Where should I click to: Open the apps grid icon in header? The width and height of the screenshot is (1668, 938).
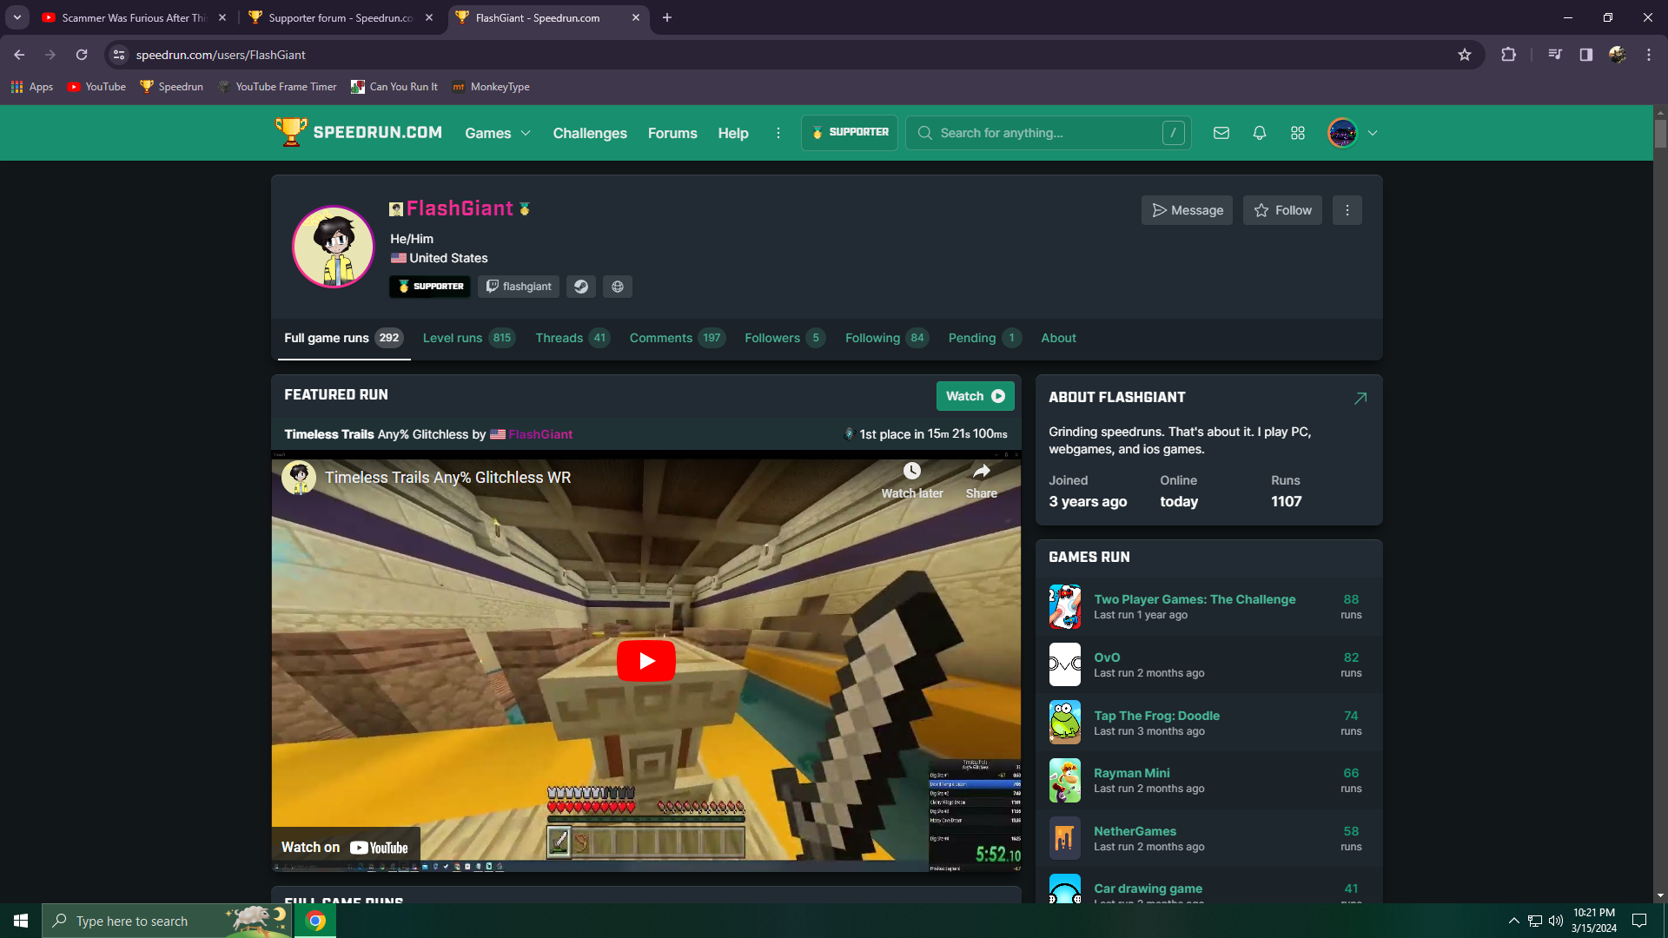pos(1298,133)
